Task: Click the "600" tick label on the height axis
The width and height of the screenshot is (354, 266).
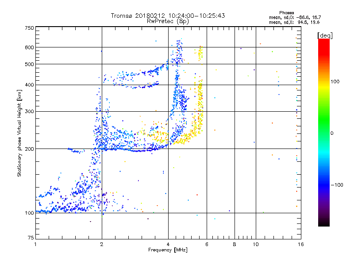Action: tap(30, 47)
